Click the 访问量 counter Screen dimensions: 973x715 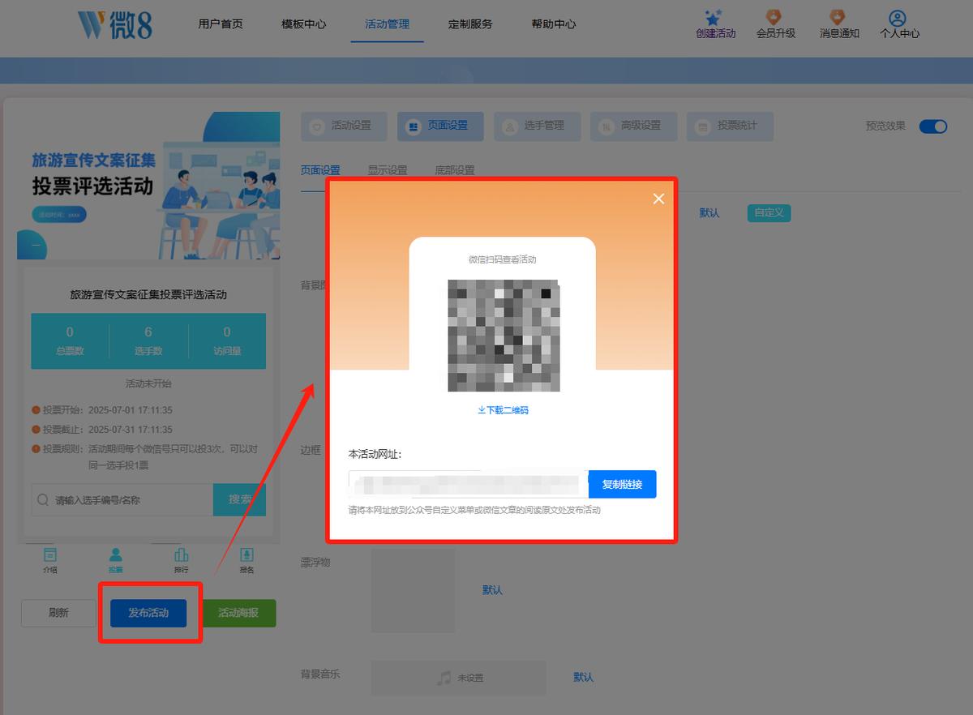(227, 340)
